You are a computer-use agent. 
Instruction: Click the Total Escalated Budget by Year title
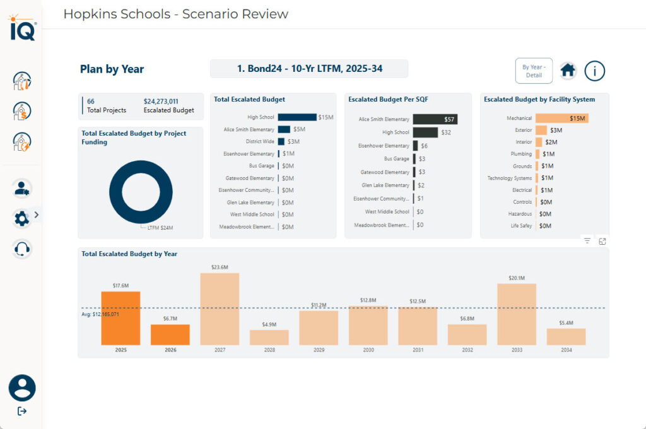pyautogui.click(x=129, y=254)
